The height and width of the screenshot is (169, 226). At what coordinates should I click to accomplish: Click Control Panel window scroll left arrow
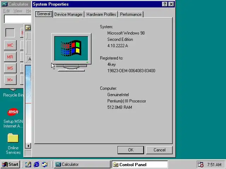pyautogui.click(x=28, y=146)
